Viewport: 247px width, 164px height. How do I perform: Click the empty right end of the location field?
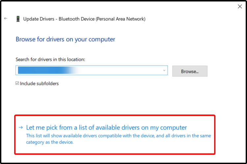pyautogui.click(x=145, y=71)
